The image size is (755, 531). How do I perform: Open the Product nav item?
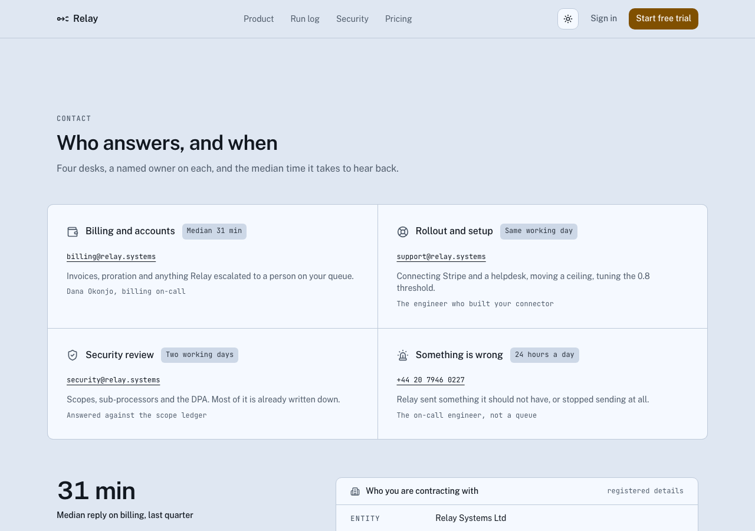pos(258,19)
